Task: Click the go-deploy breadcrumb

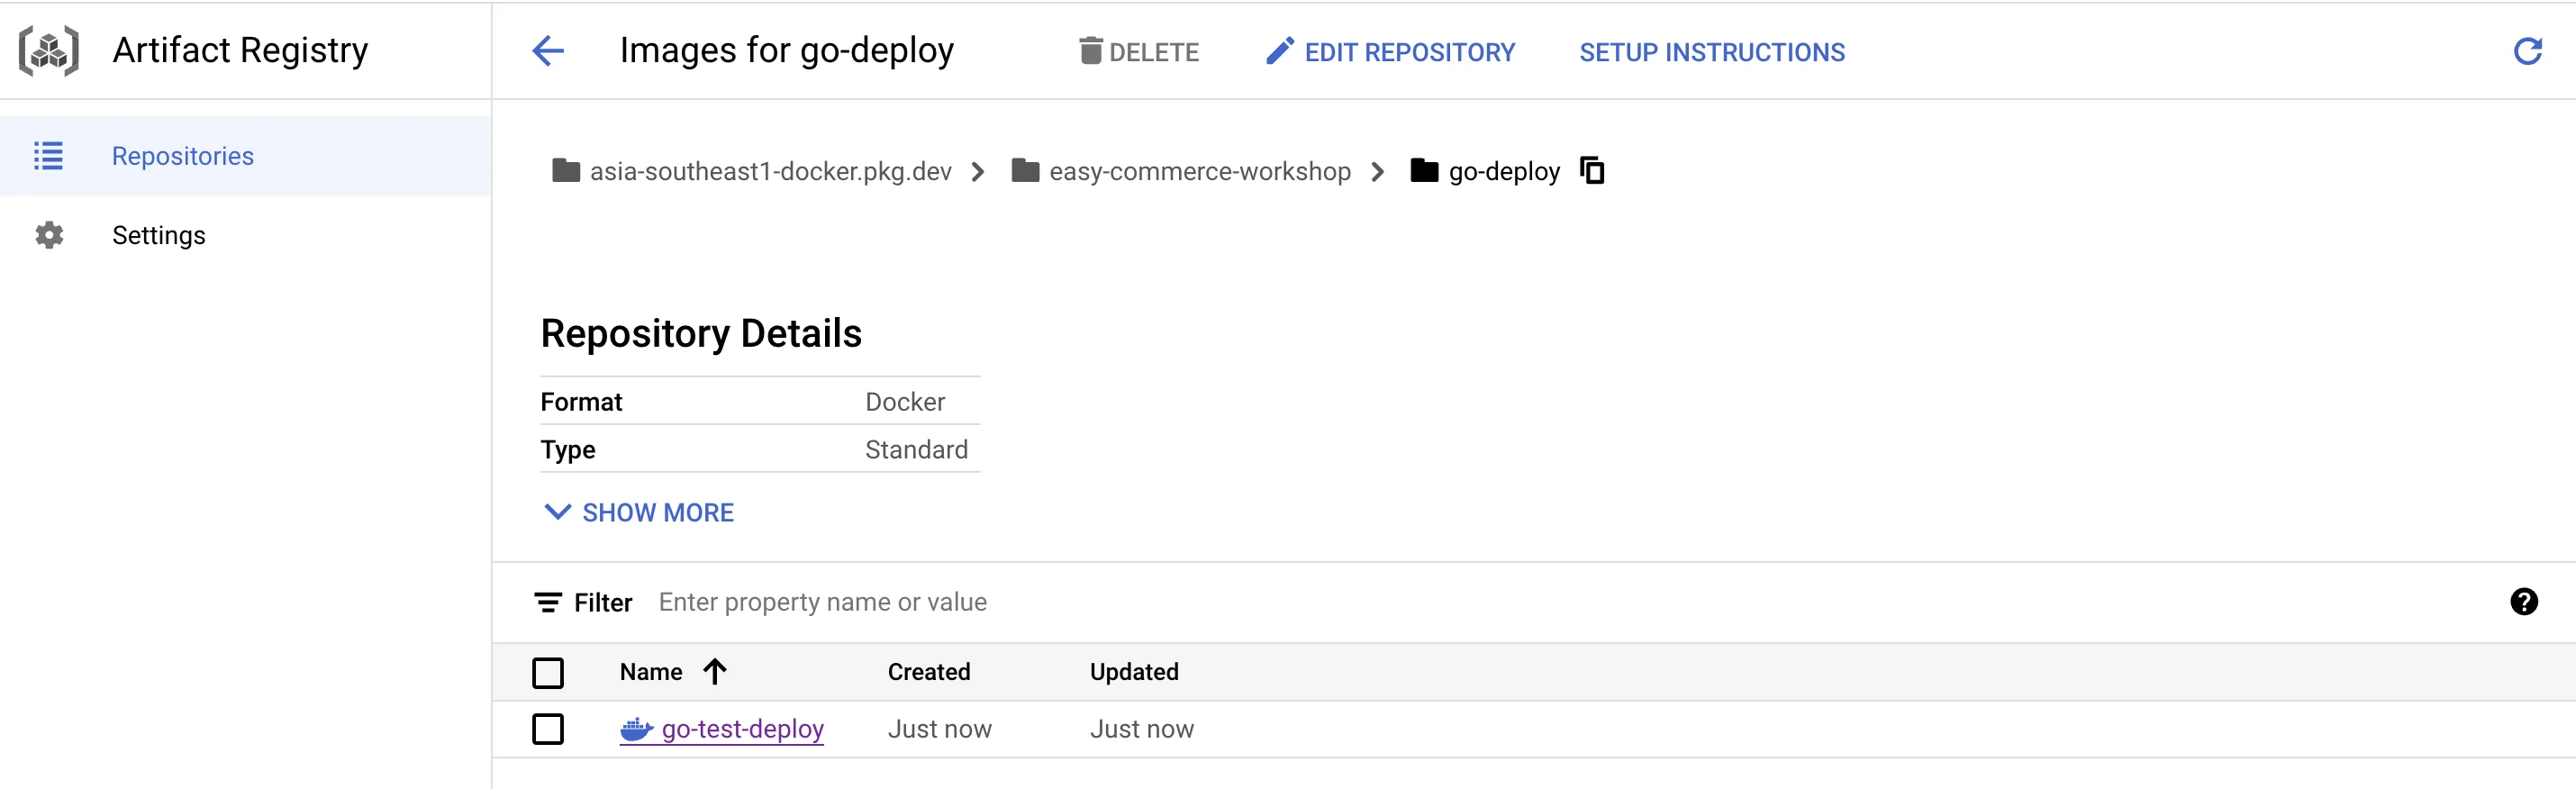Action: pos(1504,172)
